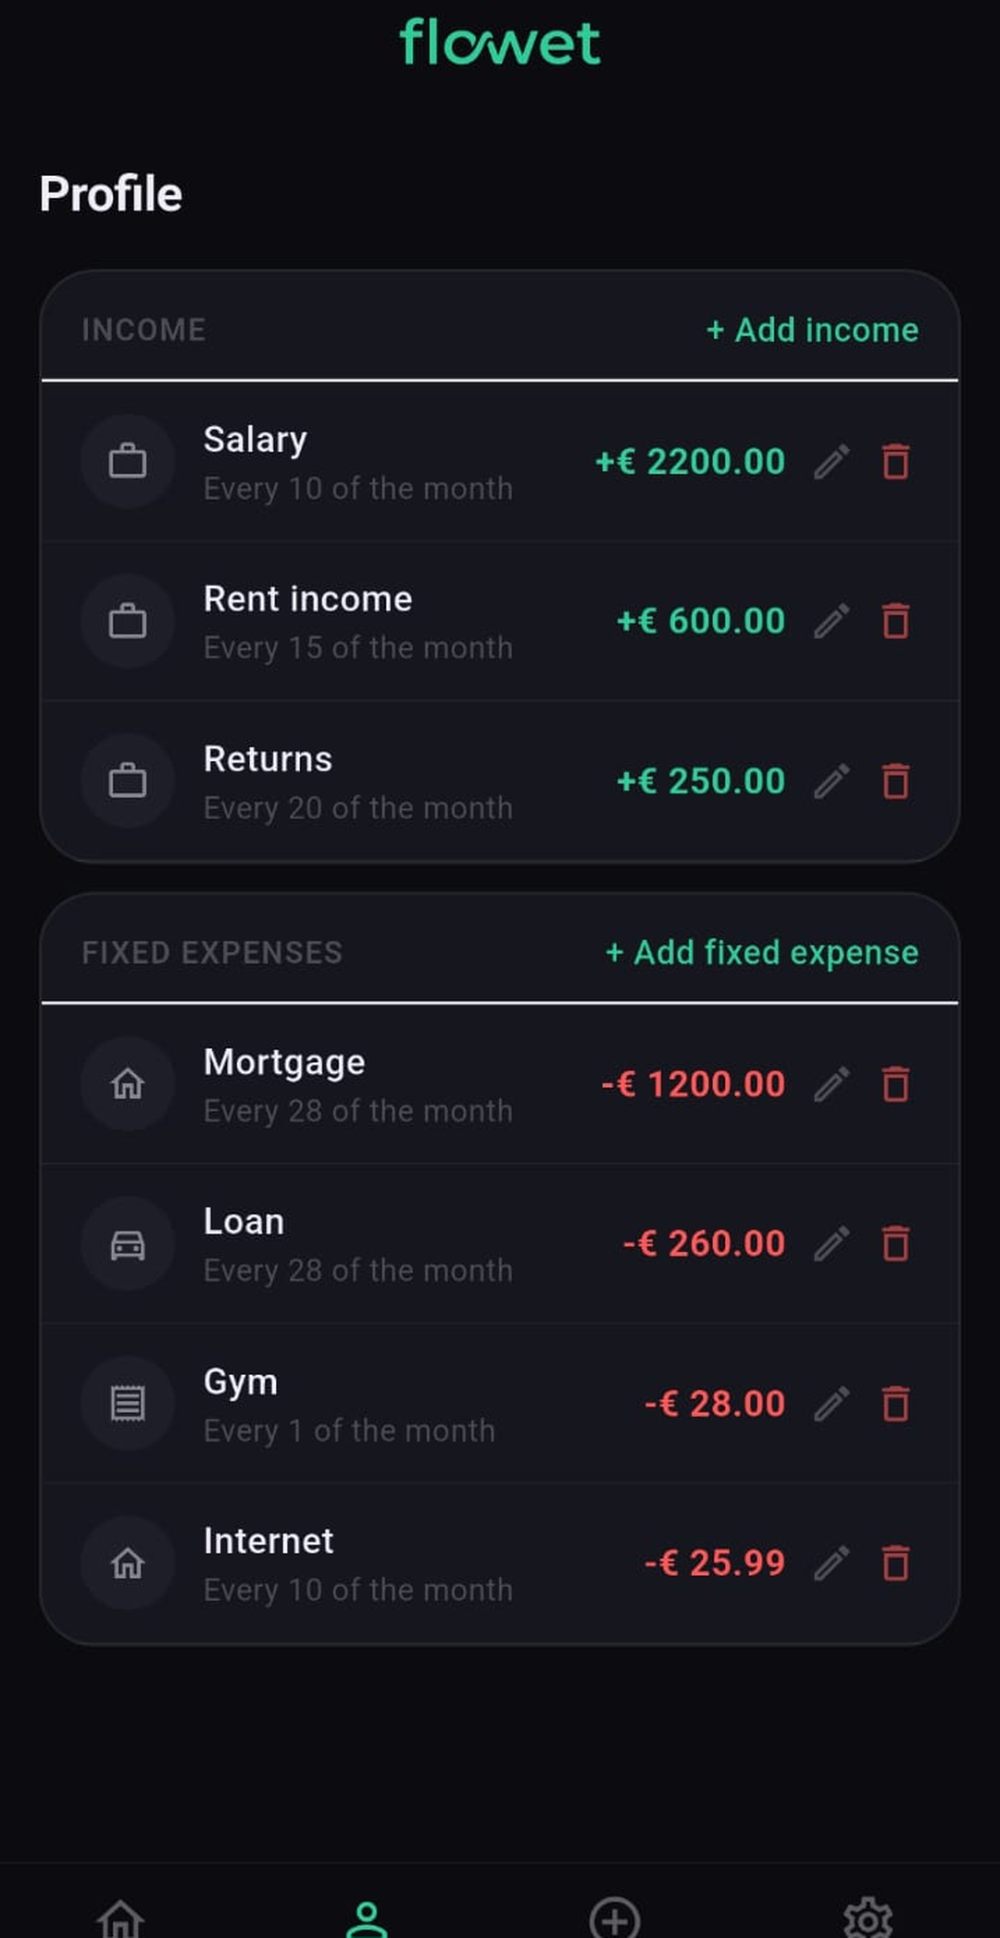This screenshot has width=1000, height=1938.
Task: Delete the Rent income entry
Action: 895,620
